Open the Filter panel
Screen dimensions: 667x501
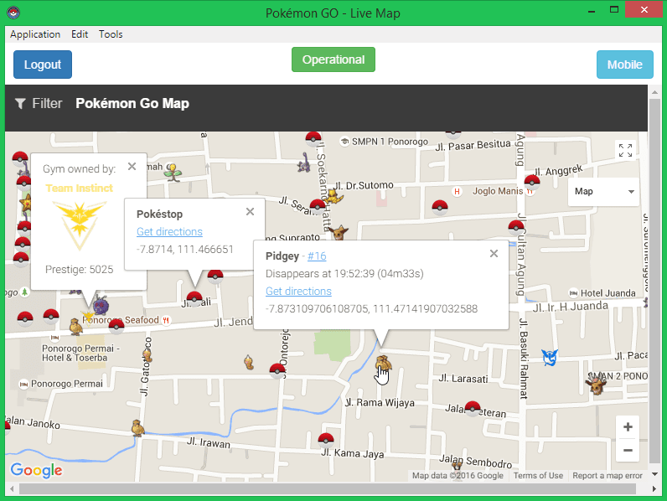(x=39, y=103)
